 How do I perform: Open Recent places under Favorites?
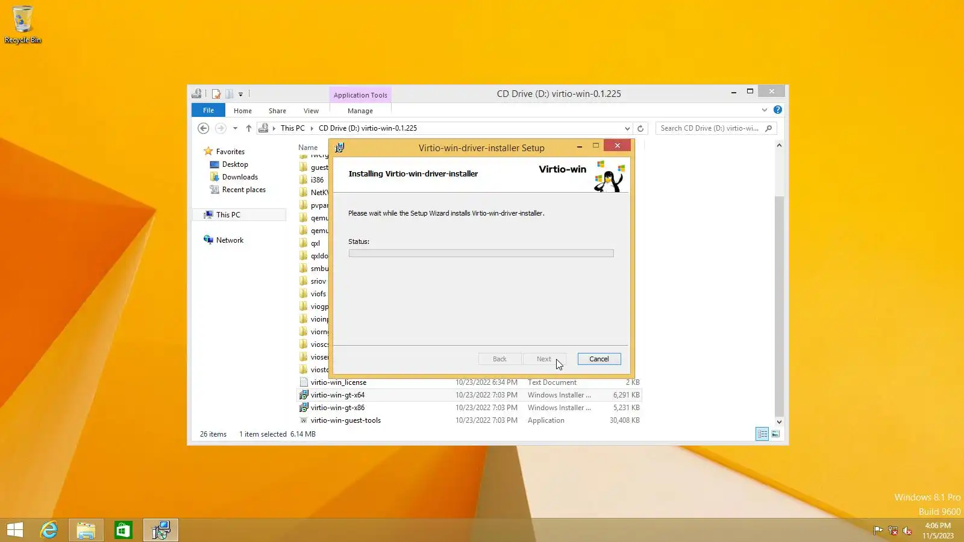243,190
